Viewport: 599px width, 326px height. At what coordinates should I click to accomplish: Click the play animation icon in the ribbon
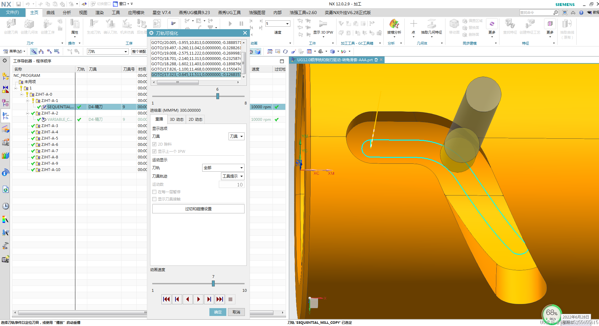pyautogui.click(x=230, y=24)
